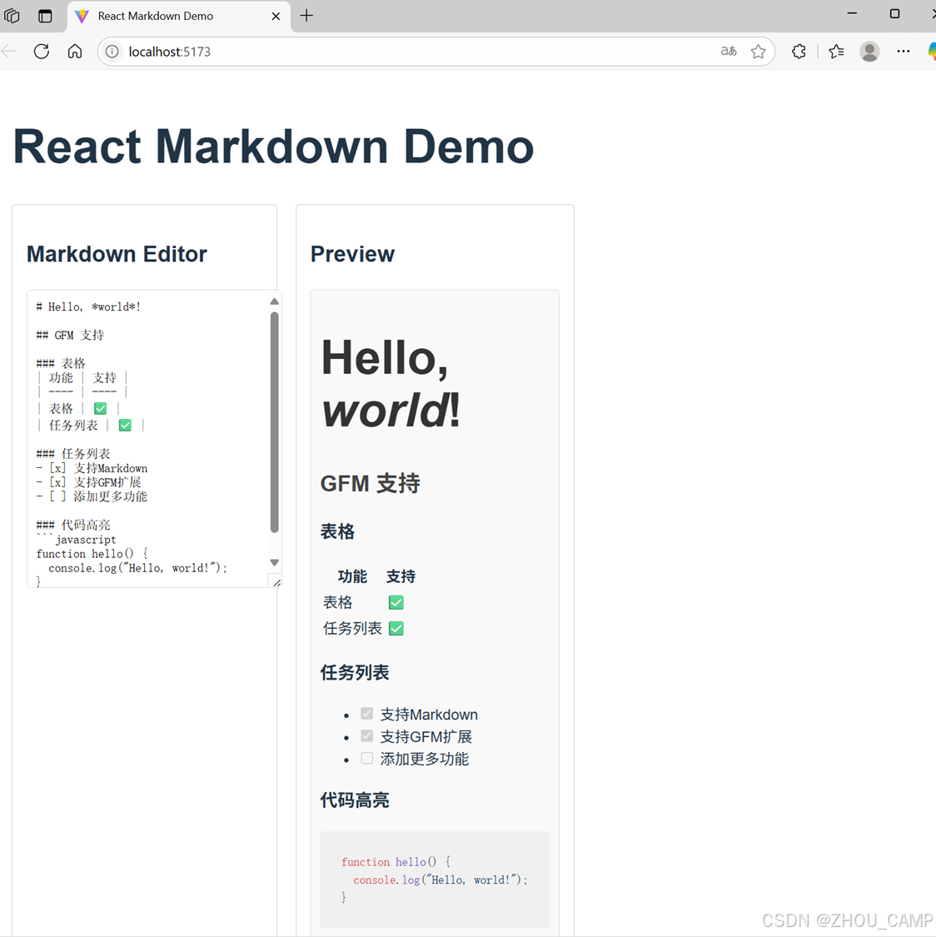Viewport: 936px width, 937px height.
Task: Click the 功能 table header cell
Action: pos(352,576)
